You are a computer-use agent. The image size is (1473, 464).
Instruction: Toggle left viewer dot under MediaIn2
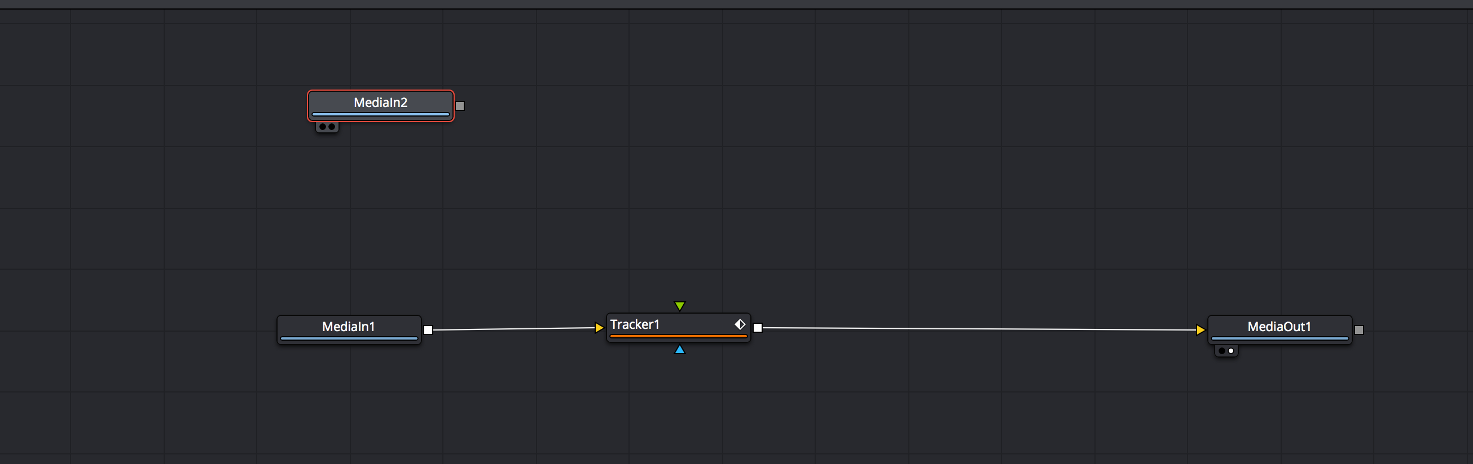[323, 127]
